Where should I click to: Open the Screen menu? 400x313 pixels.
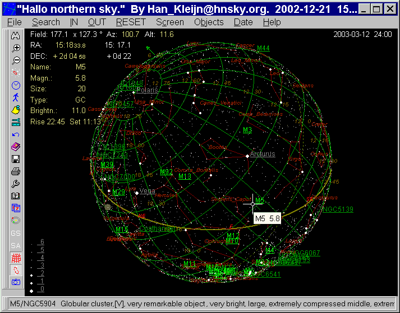(170, 22)
